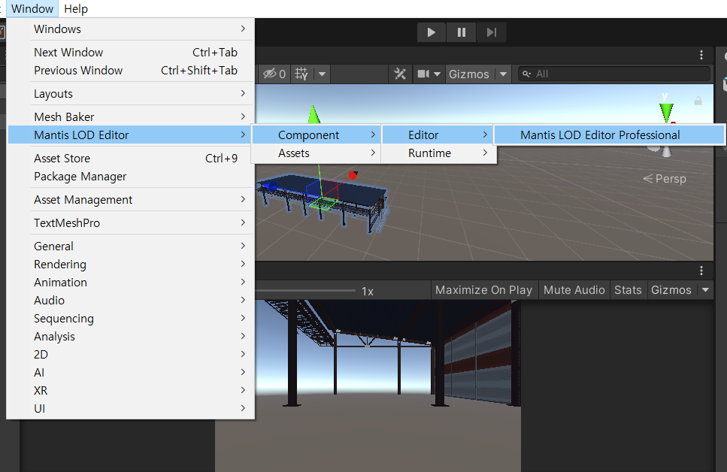Click Persp projection label on gizmo
The height and width of the screenshot is (472, 727).
(x=665, y=179)
